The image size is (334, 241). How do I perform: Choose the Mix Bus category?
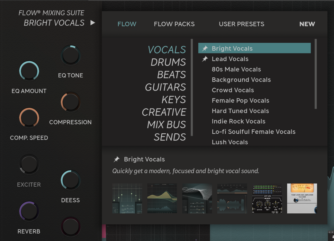[166, 125]
